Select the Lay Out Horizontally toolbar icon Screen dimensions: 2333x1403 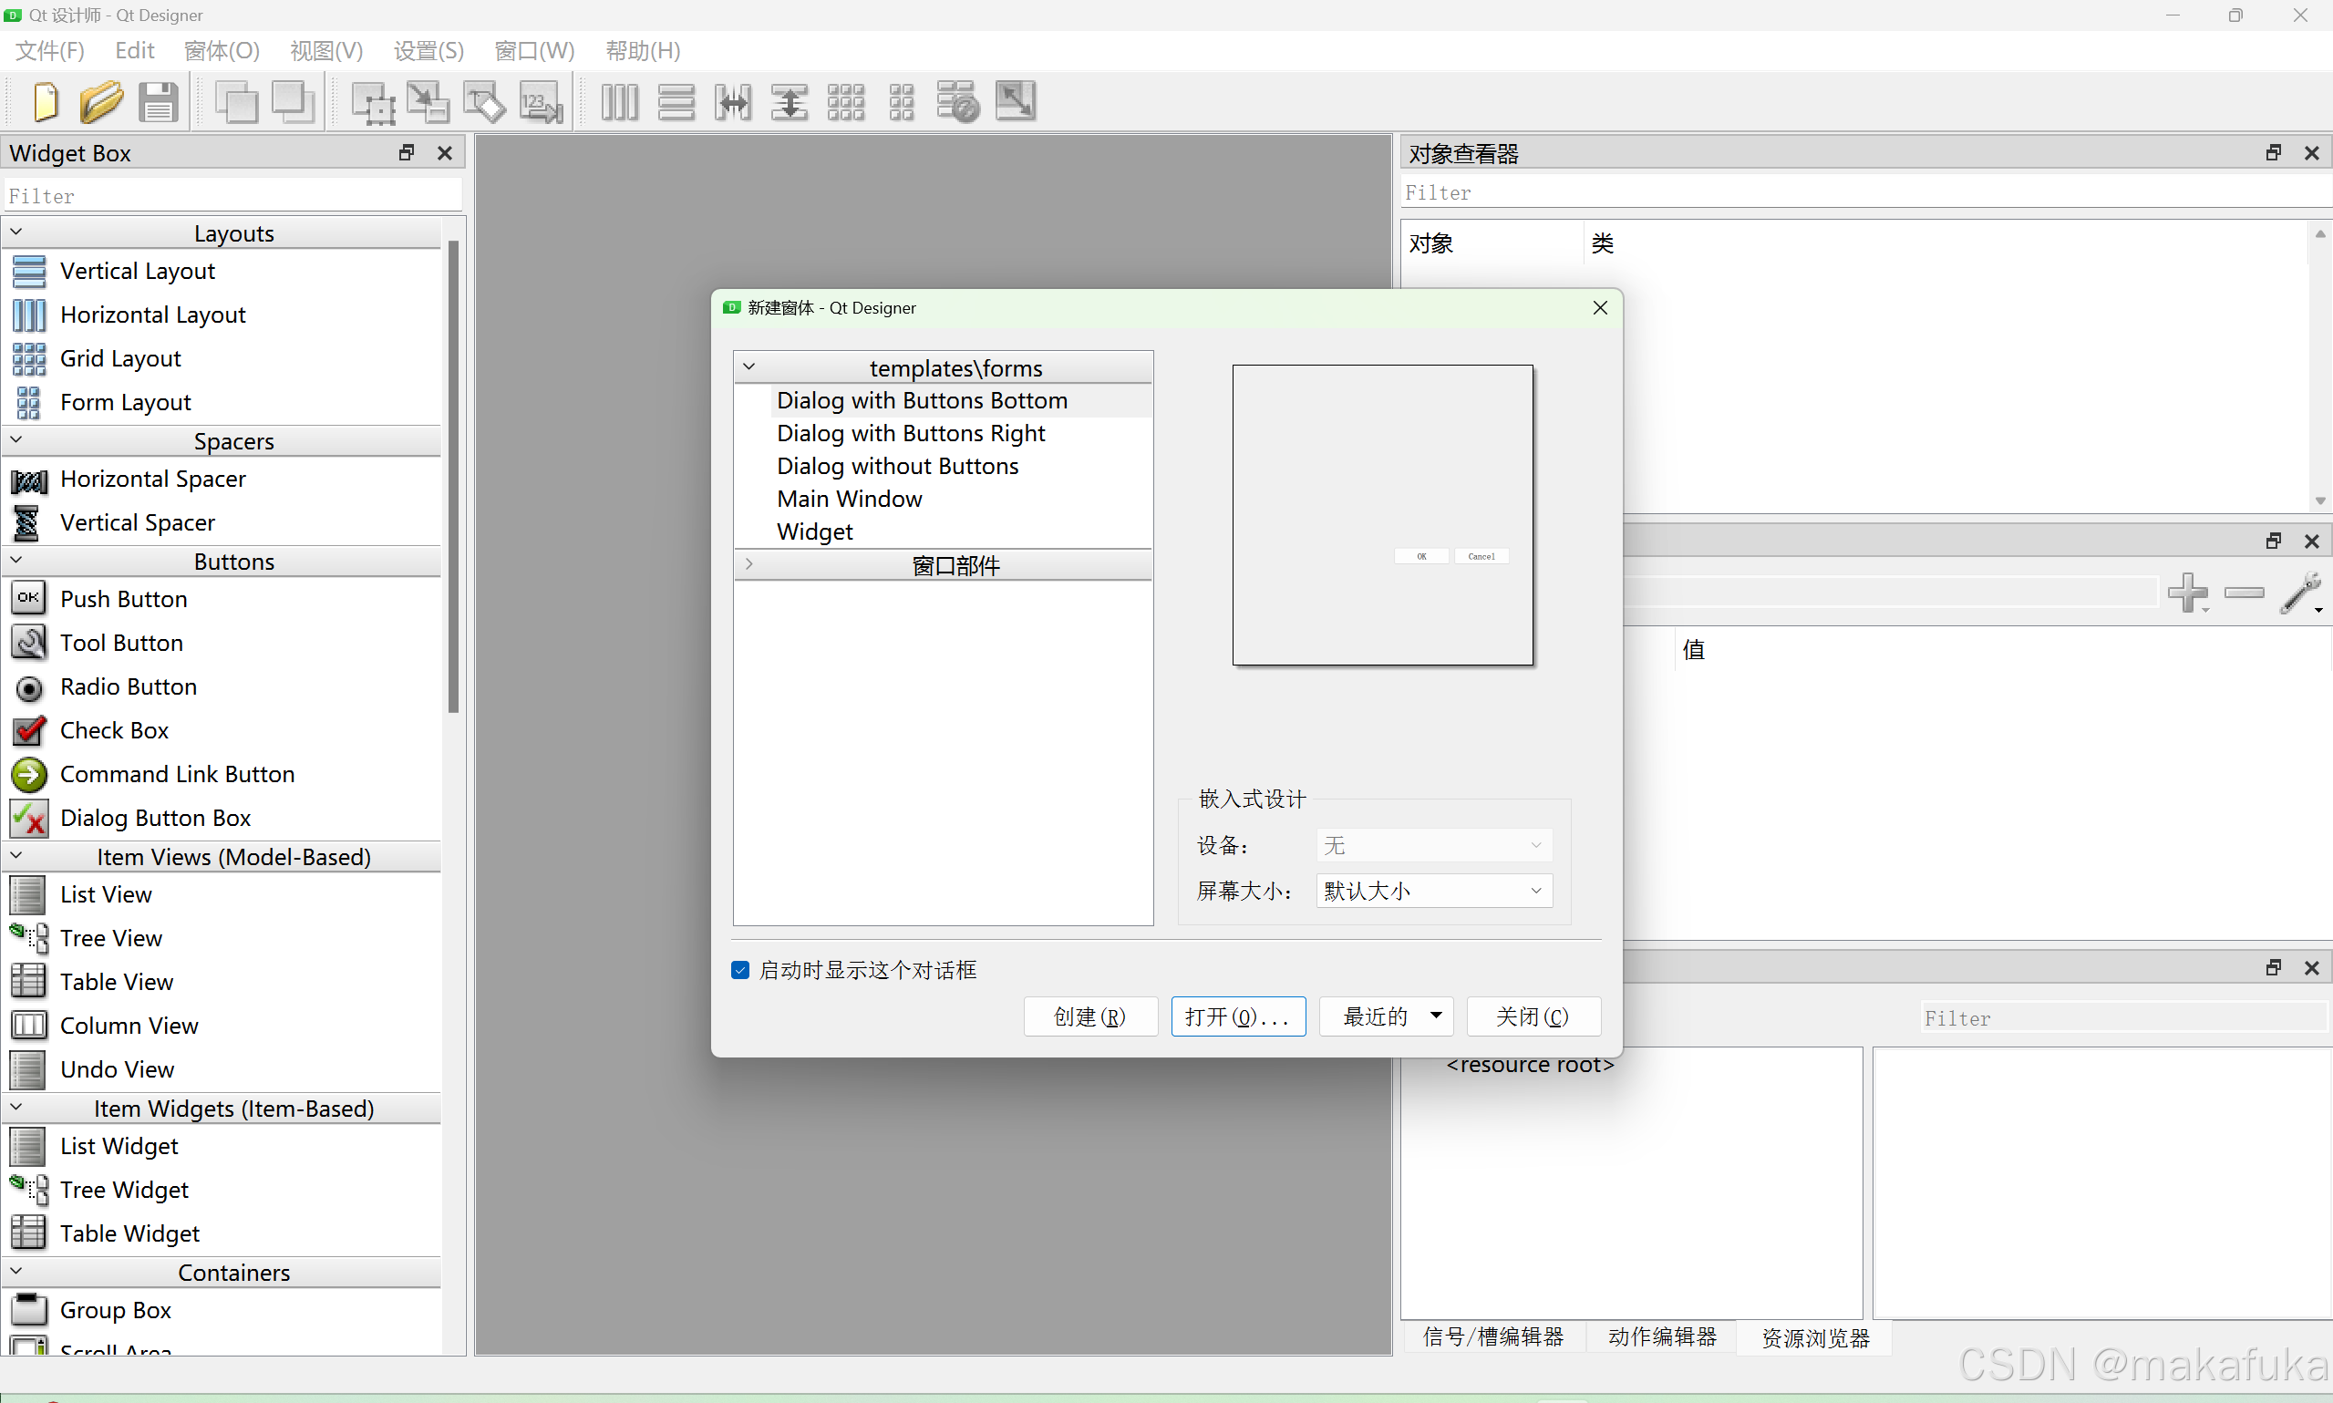click(619, 101)
